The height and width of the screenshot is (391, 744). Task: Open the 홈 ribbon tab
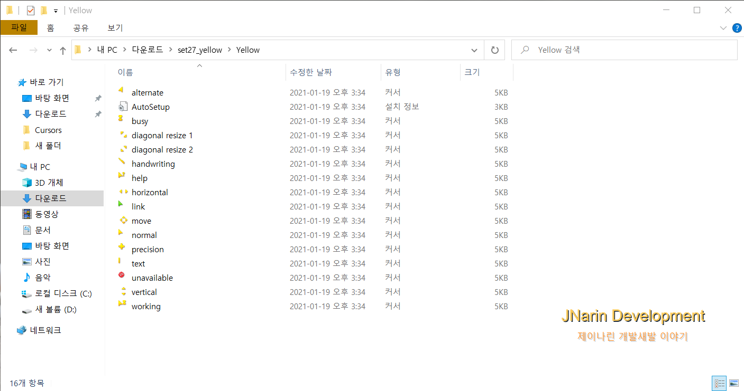(50, 28)
